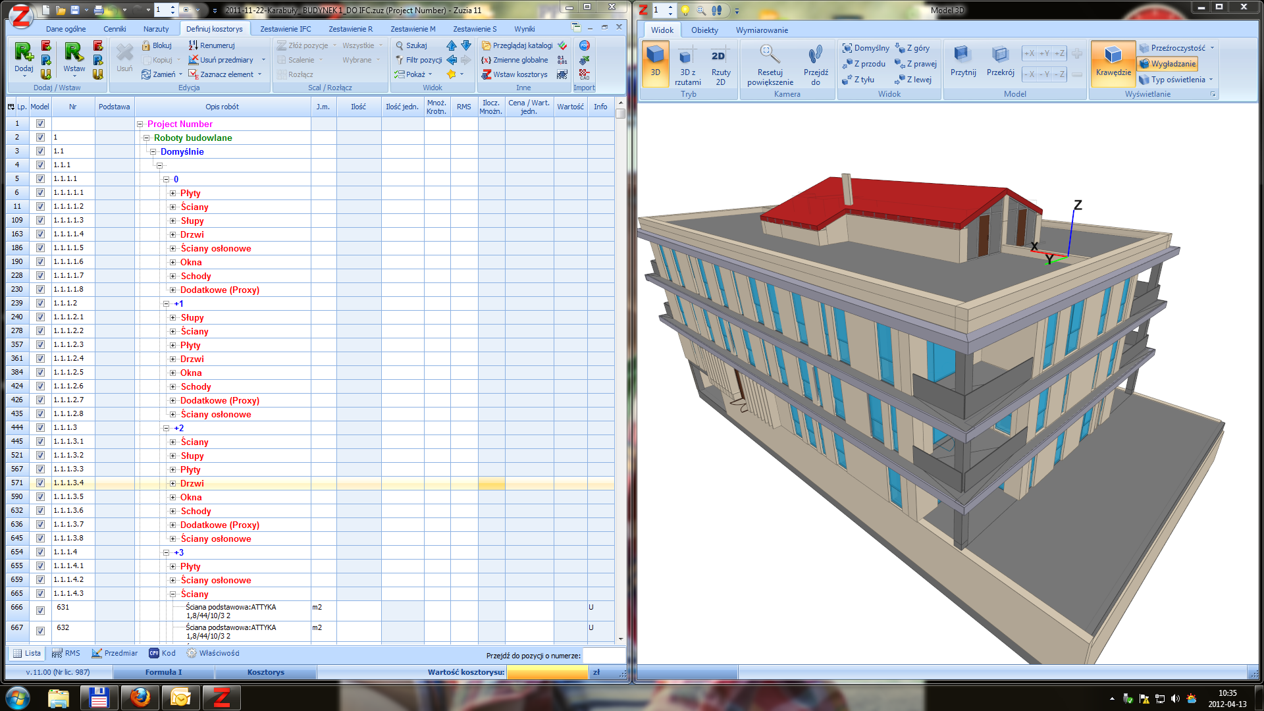Toggle model checkbox for row 1.1.1.2.5 Okna
1264x711 pixels.
40,373
